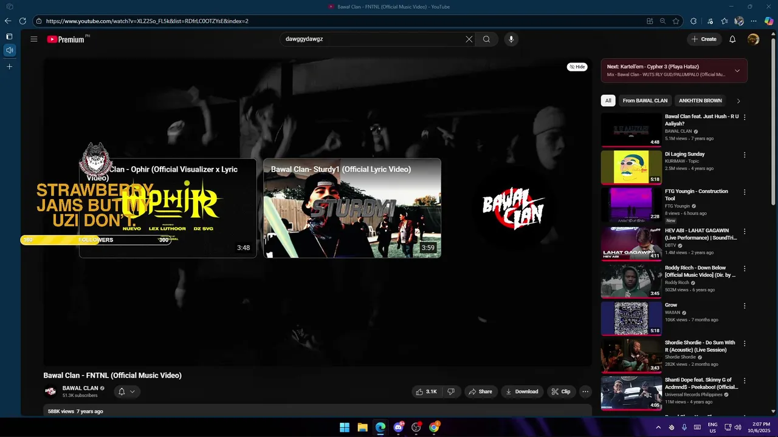Image resolution: width=778 pixels, height=437 pixels.
Task: Open BAWAL CLAN channel avatar below the video
Action: click(x=50, y=391)
